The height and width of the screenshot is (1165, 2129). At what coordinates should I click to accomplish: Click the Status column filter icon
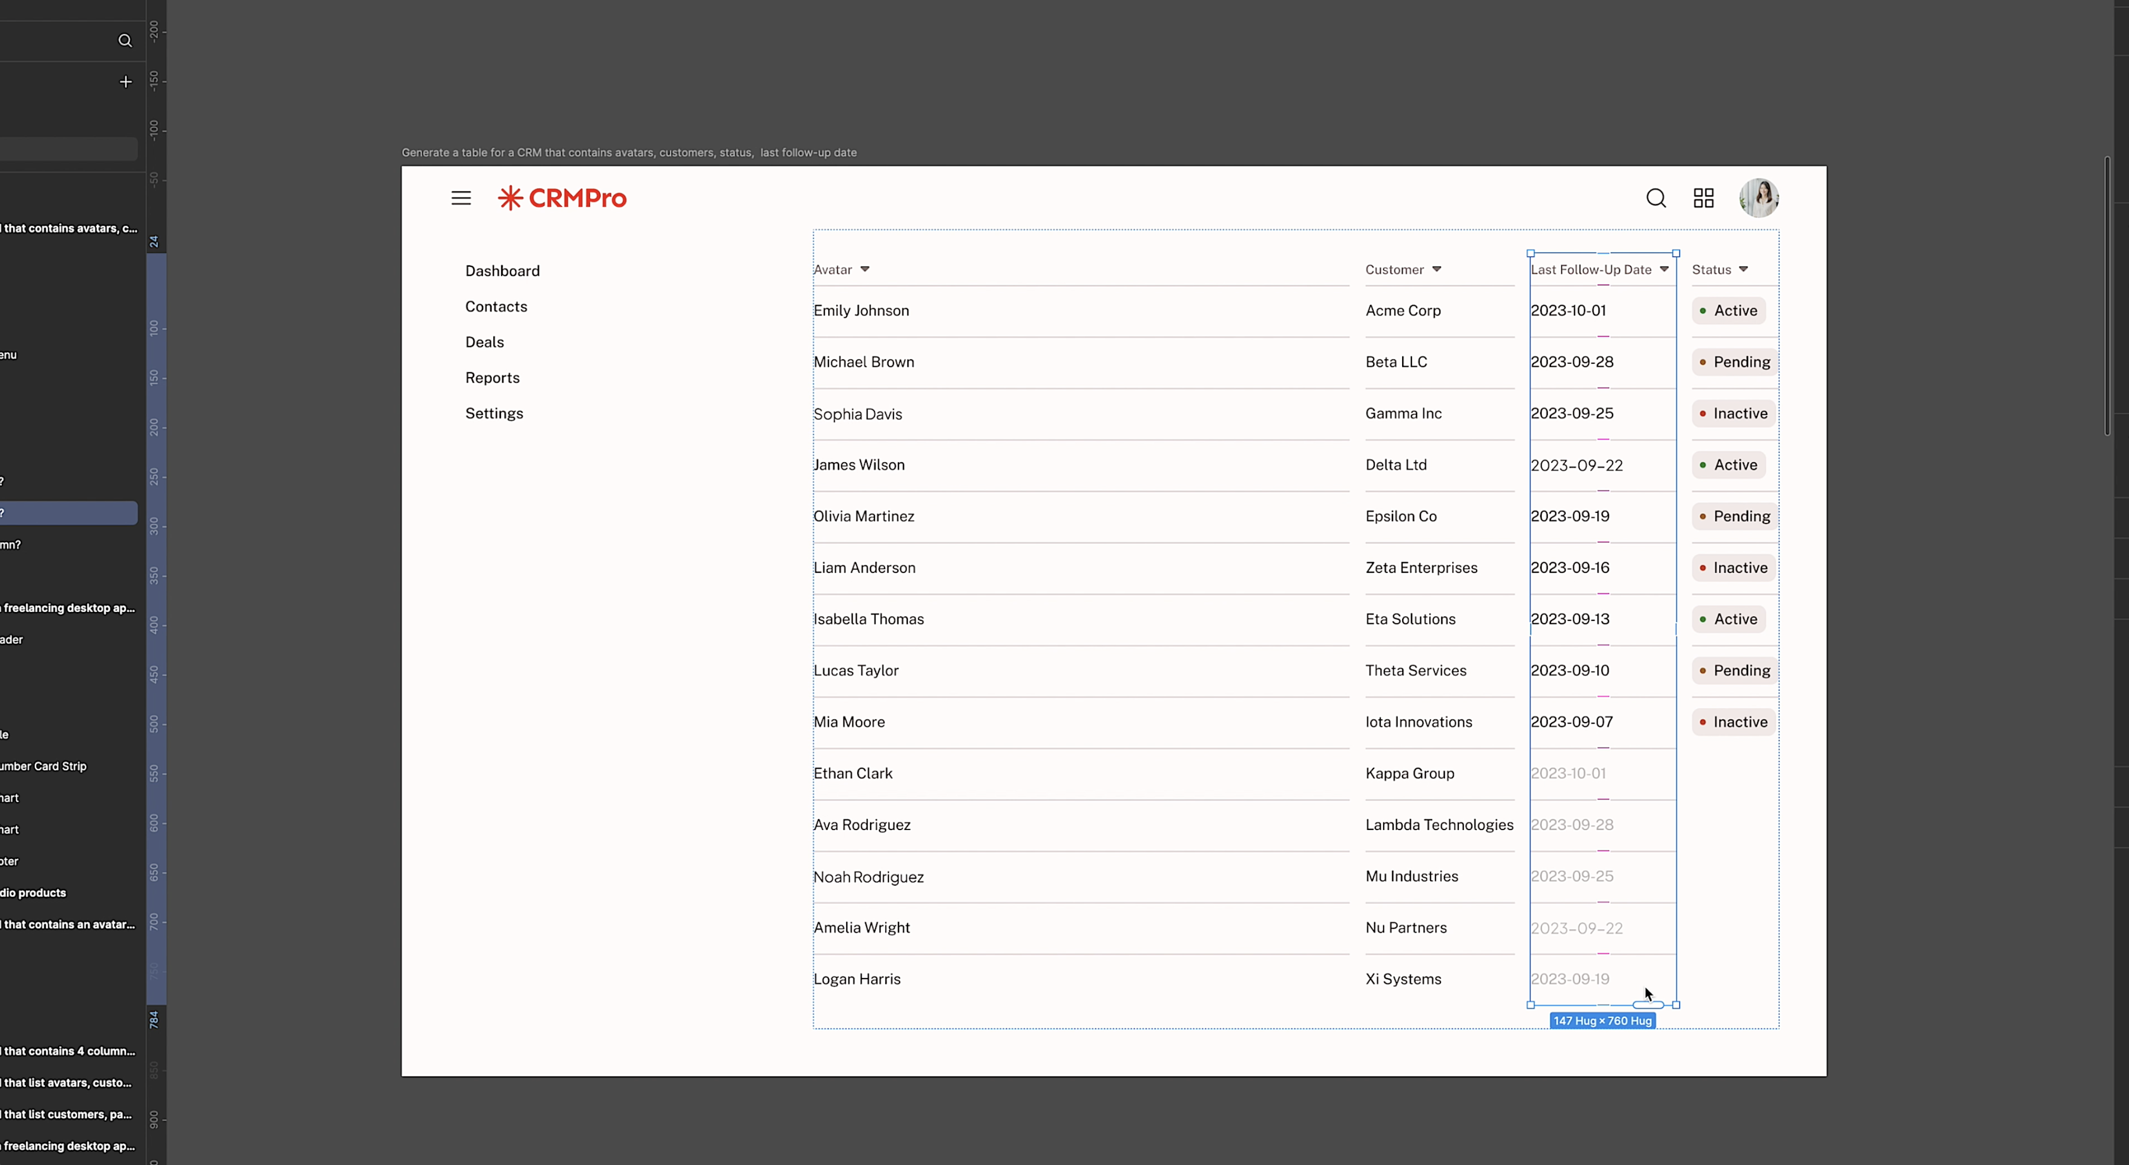tap(1746, 270)
